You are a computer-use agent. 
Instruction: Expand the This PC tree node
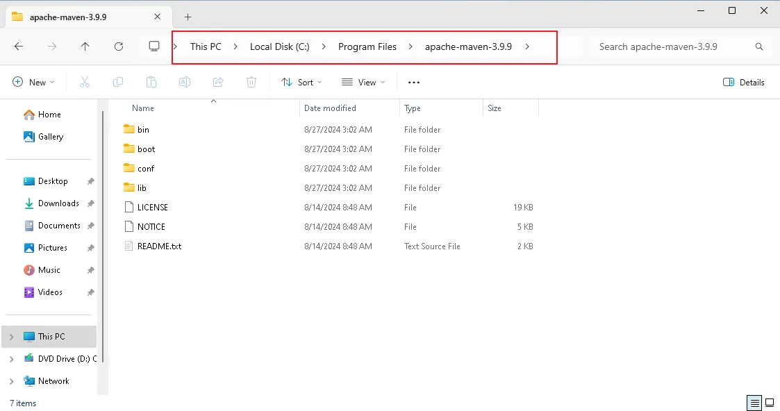11,337
